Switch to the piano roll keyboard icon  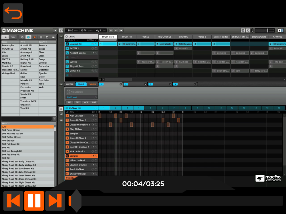[61, 114]
